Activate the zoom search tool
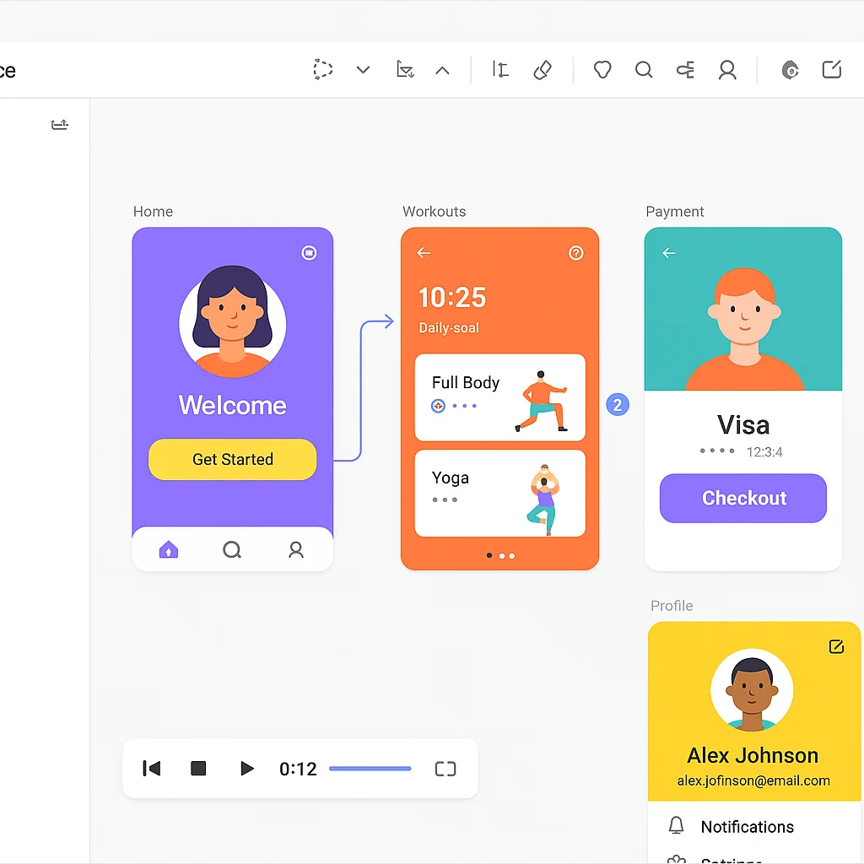864x864 pixels. (644, 70)
